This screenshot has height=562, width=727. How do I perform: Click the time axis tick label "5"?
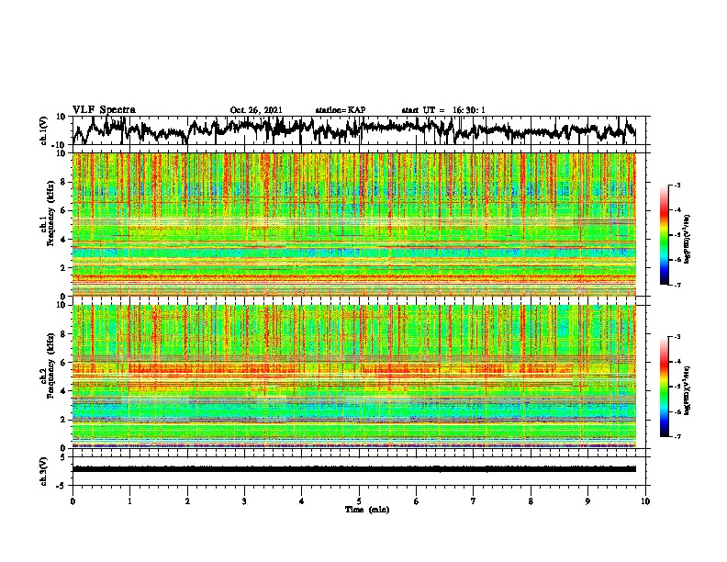[x=359, y=501]
